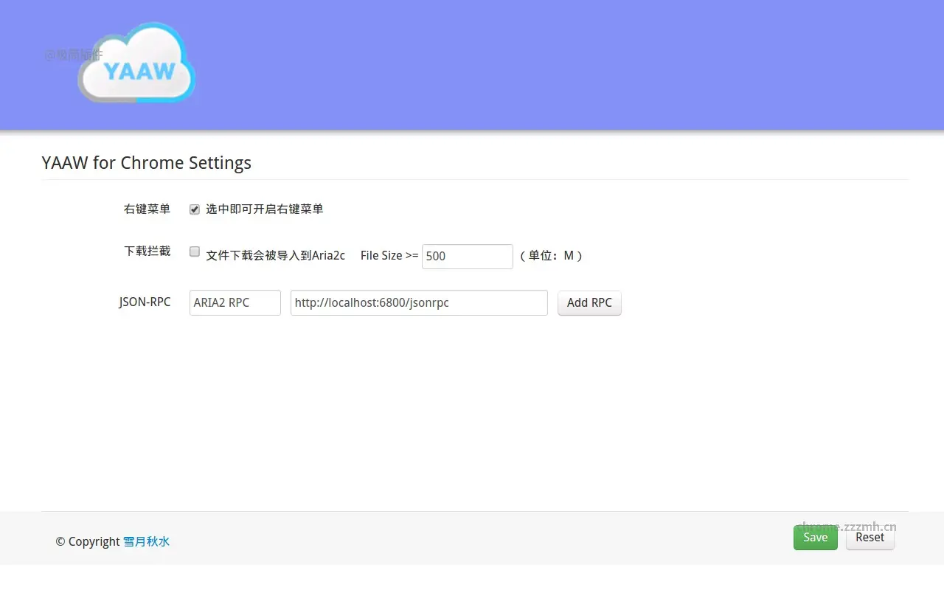Click the Save button
The height and width of the screenshot is (590, 944).
[815, 537]
